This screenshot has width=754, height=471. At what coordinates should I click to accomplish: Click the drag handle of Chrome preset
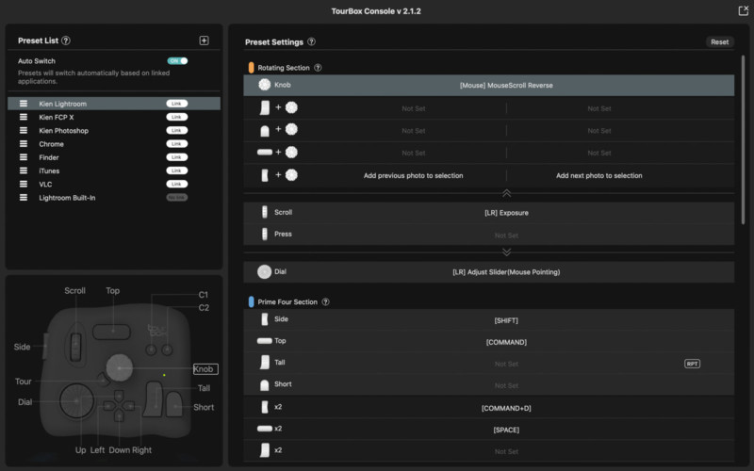tap(23, 144)
